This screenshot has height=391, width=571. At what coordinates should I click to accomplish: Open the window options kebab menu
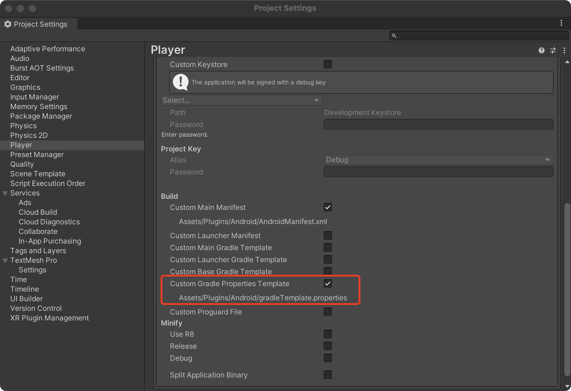point(561,23)
